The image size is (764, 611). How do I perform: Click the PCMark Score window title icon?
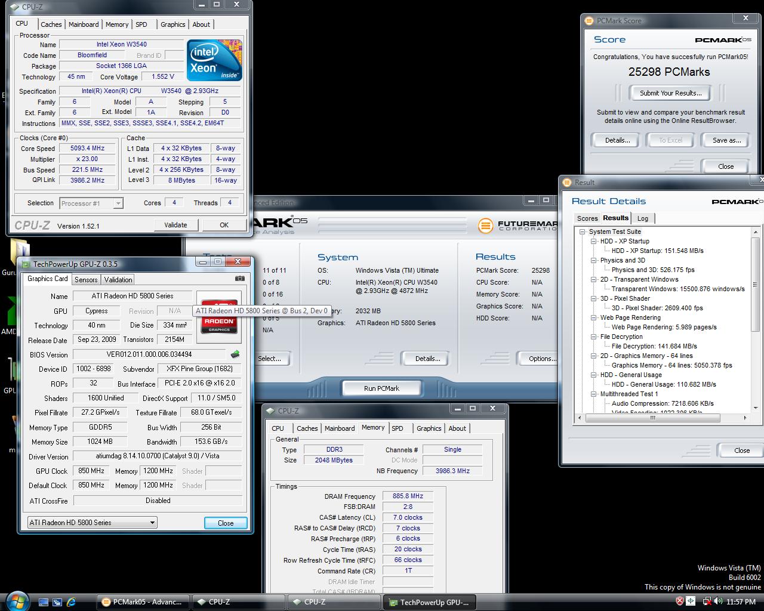pyautogui.click(x=589, y=20)
